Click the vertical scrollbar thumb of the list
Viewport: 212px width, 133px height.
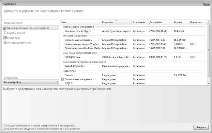coord(209,50)
